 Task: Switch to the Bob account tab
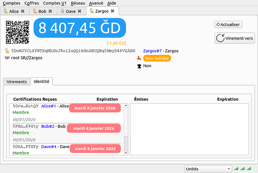point(42,12)
